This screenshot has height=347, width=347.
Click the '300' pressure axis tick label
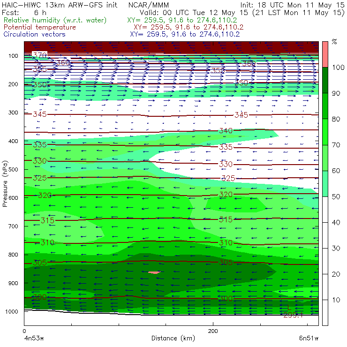tap(13, 113)
